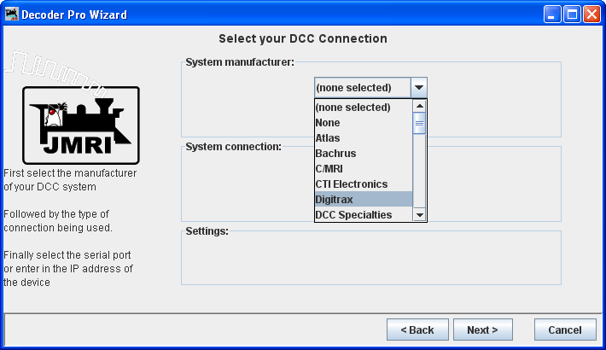
Task: Choose Atlas in the dropdown list
Action: 364,138
